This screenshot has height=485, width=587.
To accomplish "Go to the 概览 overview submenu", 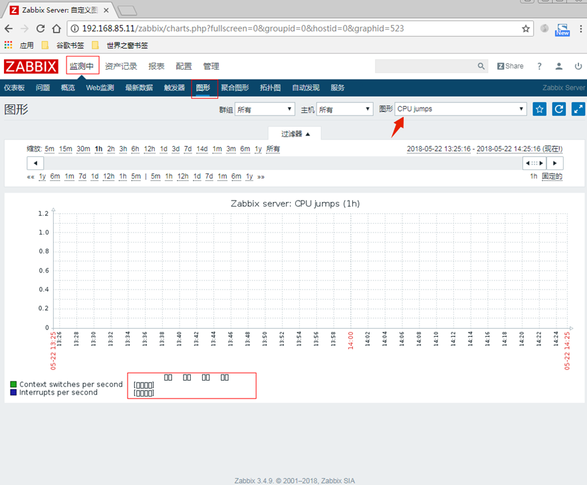I will [x=68, y=88].
